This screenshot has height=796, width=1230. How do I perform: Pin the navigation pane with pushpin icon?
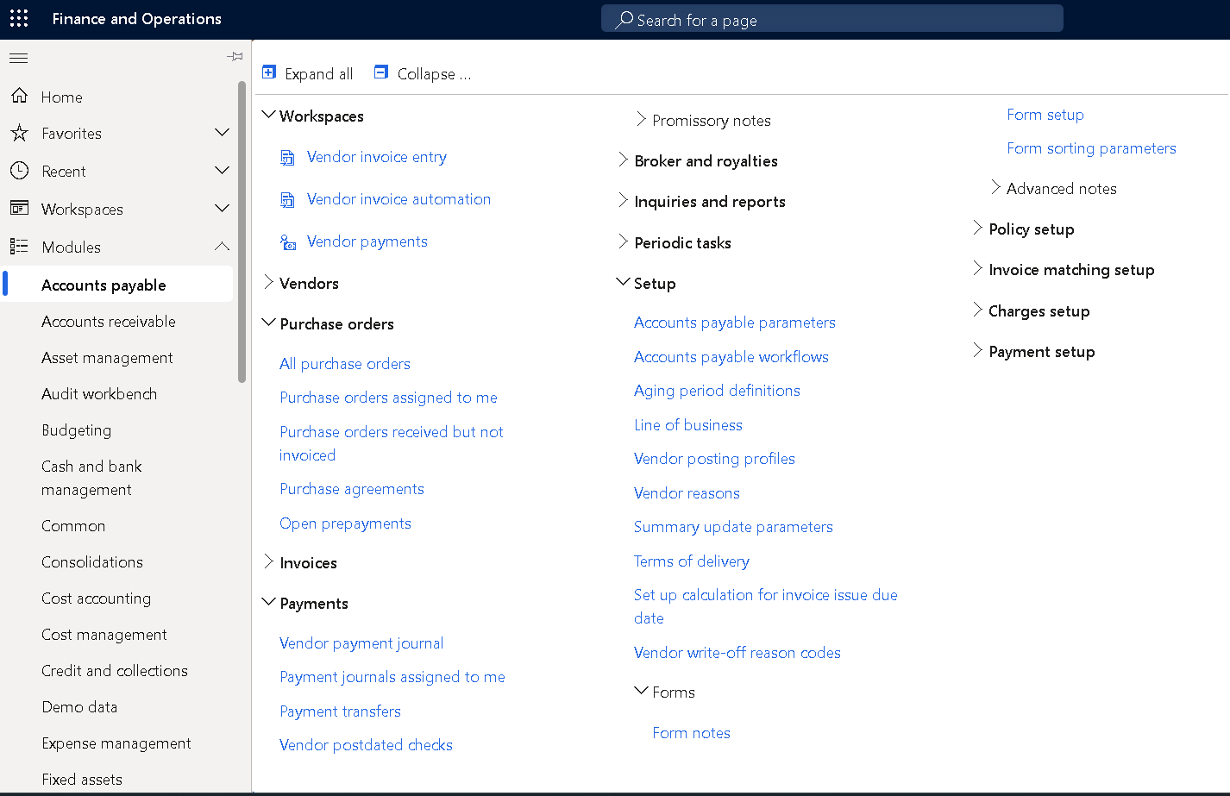(x=235, y=57)
